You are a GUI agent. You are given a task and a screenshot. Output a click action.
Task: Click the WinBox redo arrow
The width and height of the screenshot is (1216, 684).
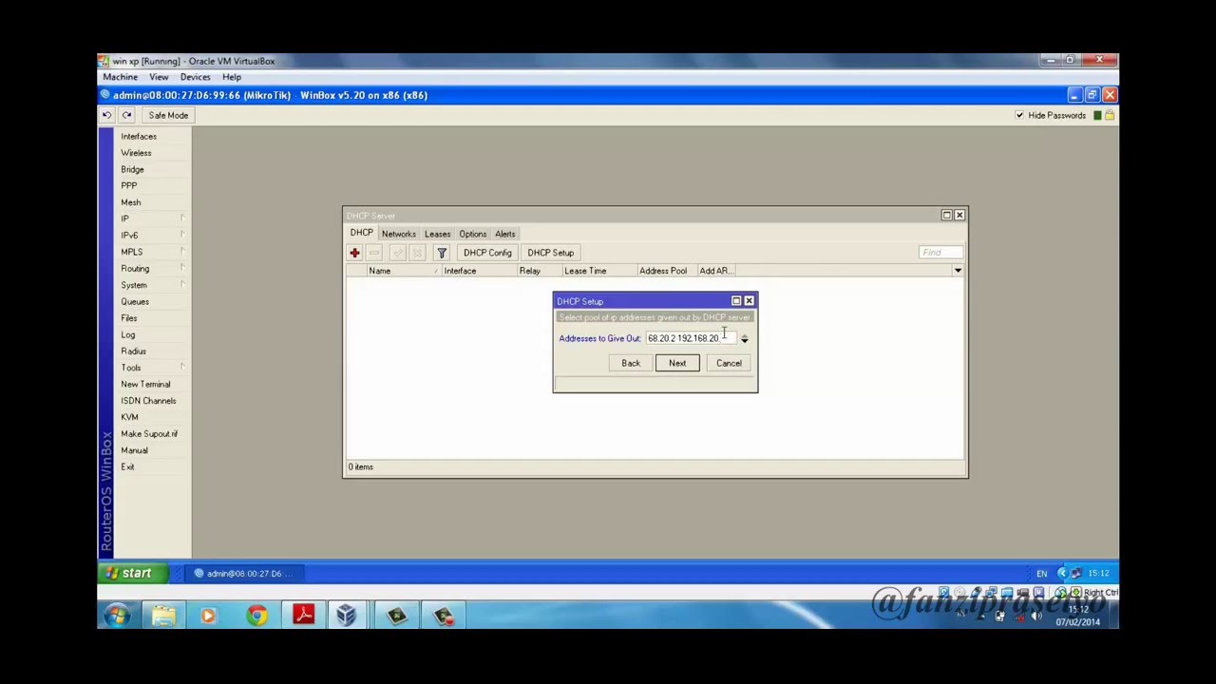pyautogui.click(x=126, y=115)
